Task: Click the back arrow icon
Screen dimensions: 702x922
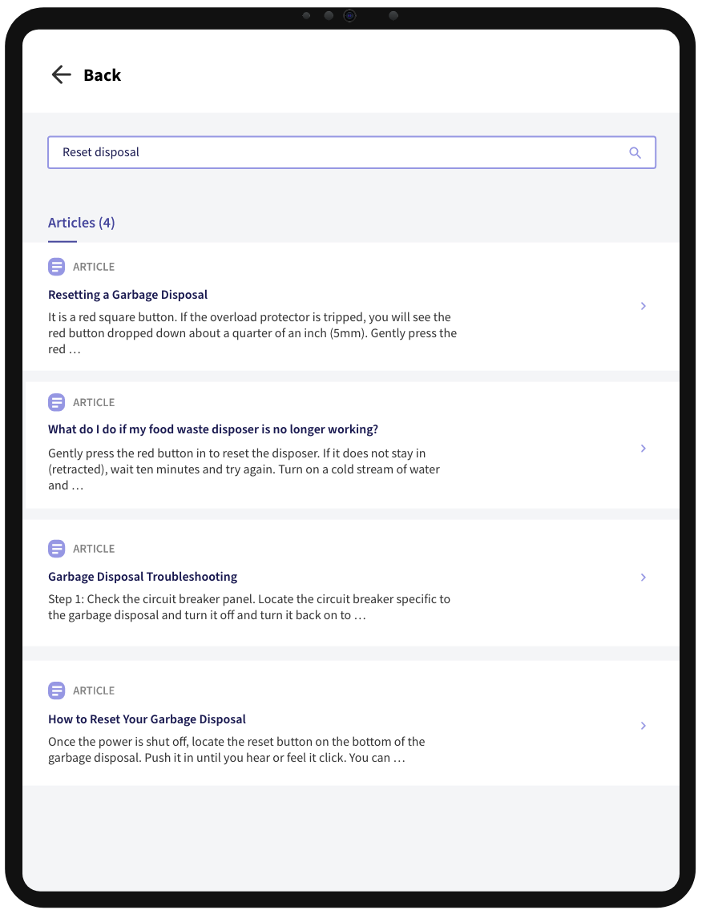Action: 61,74
